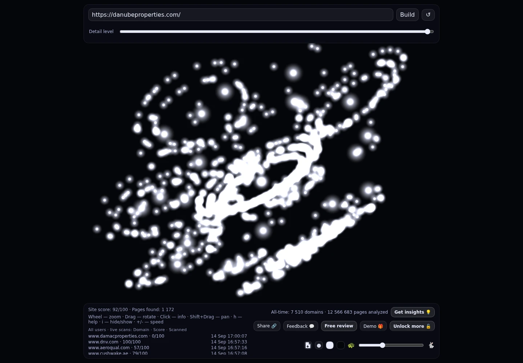Select the black color swatch
This screenshot has width=523, height=363.
pyautogui.click(x=341, y=345)
